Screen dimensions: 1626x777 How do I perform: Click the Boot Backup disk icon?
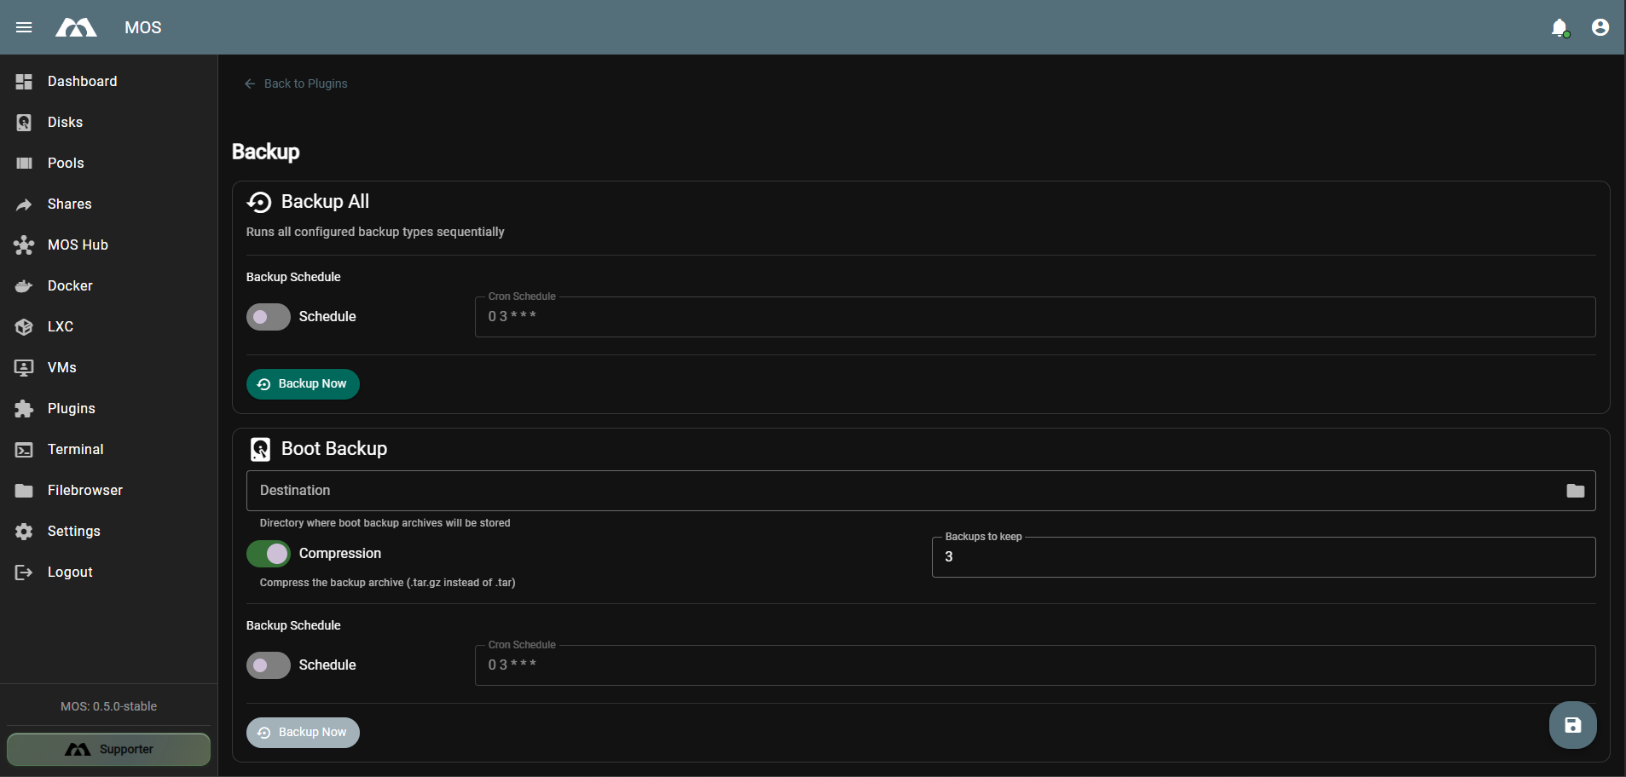tap(260, 449)
